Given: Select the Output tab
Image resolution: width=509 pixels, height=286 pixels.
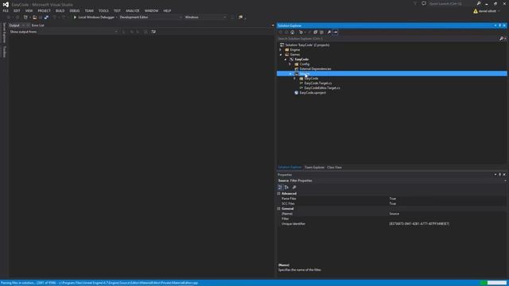Looking at the screenshot, I should 14,25.
